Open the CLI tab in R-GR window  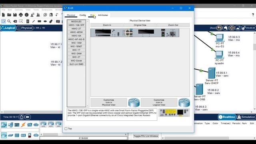click(x=92, y=15)
